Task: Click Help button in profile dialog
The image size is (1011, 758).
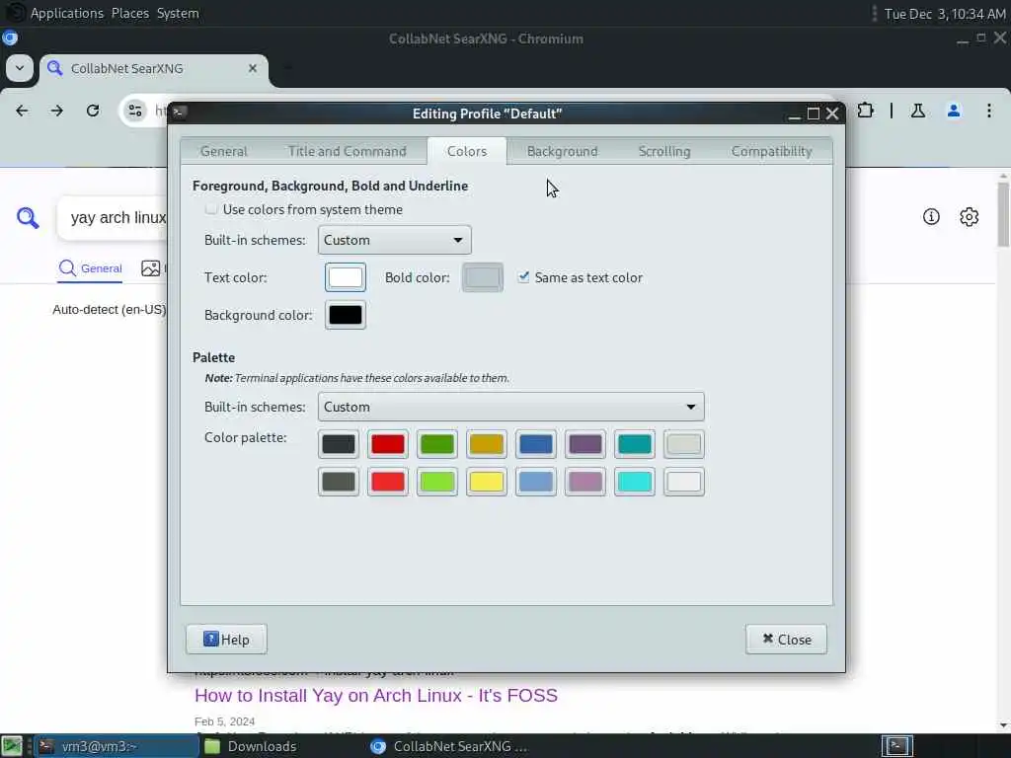Action: click(226, 640)
